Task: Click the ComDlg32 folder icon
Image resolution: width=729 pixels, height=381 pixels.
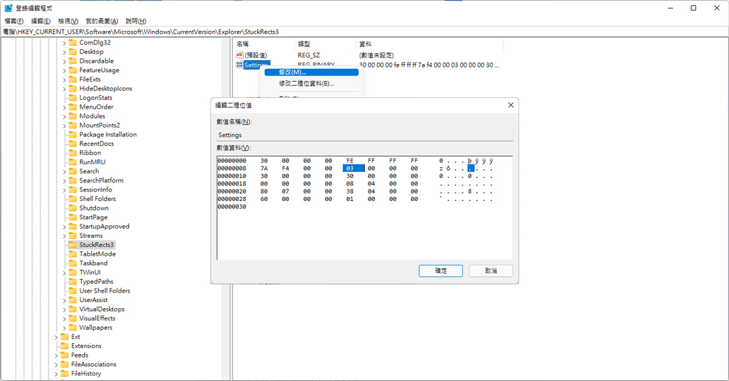Action: [72, 42]
